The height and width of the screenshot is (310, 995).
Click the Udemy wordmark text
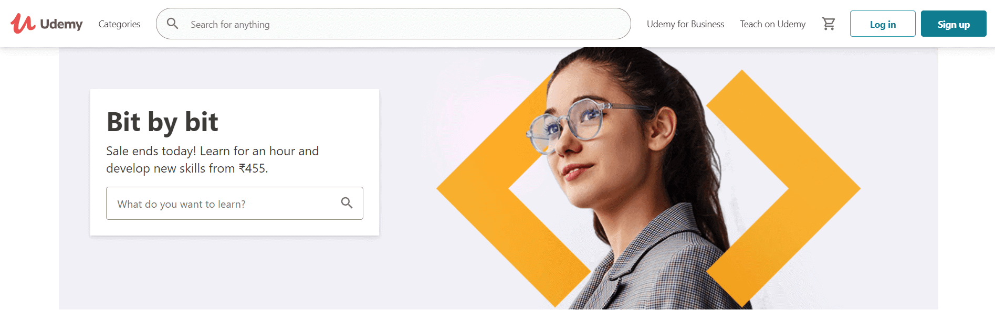click(61, 25)
